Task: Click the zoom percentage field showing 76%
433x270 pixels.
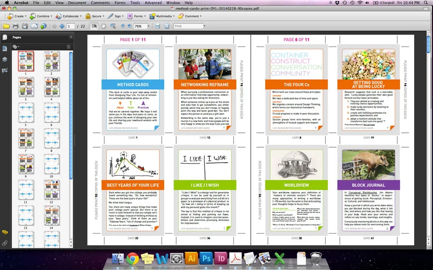Action: point(140,26)
